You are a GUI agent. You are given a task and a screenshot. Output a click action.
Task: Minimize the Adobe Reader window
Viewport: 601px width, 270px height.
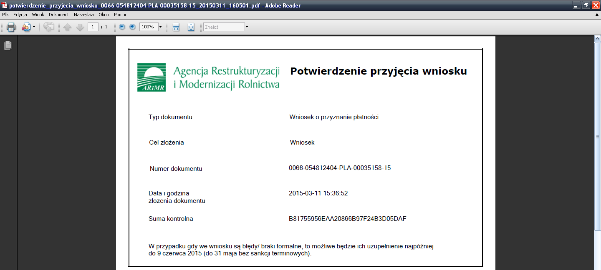(x=577, y=5)
